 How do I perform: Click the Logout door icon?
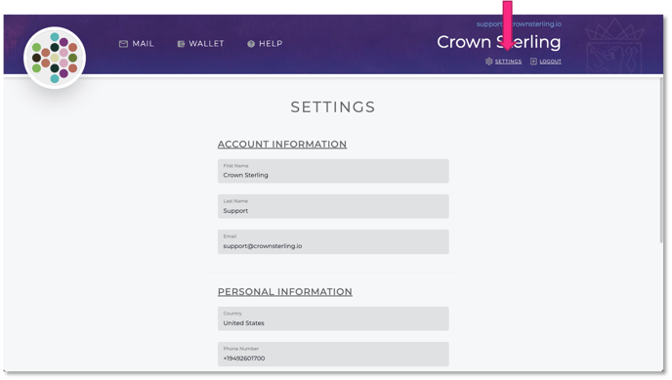point(533,62)
